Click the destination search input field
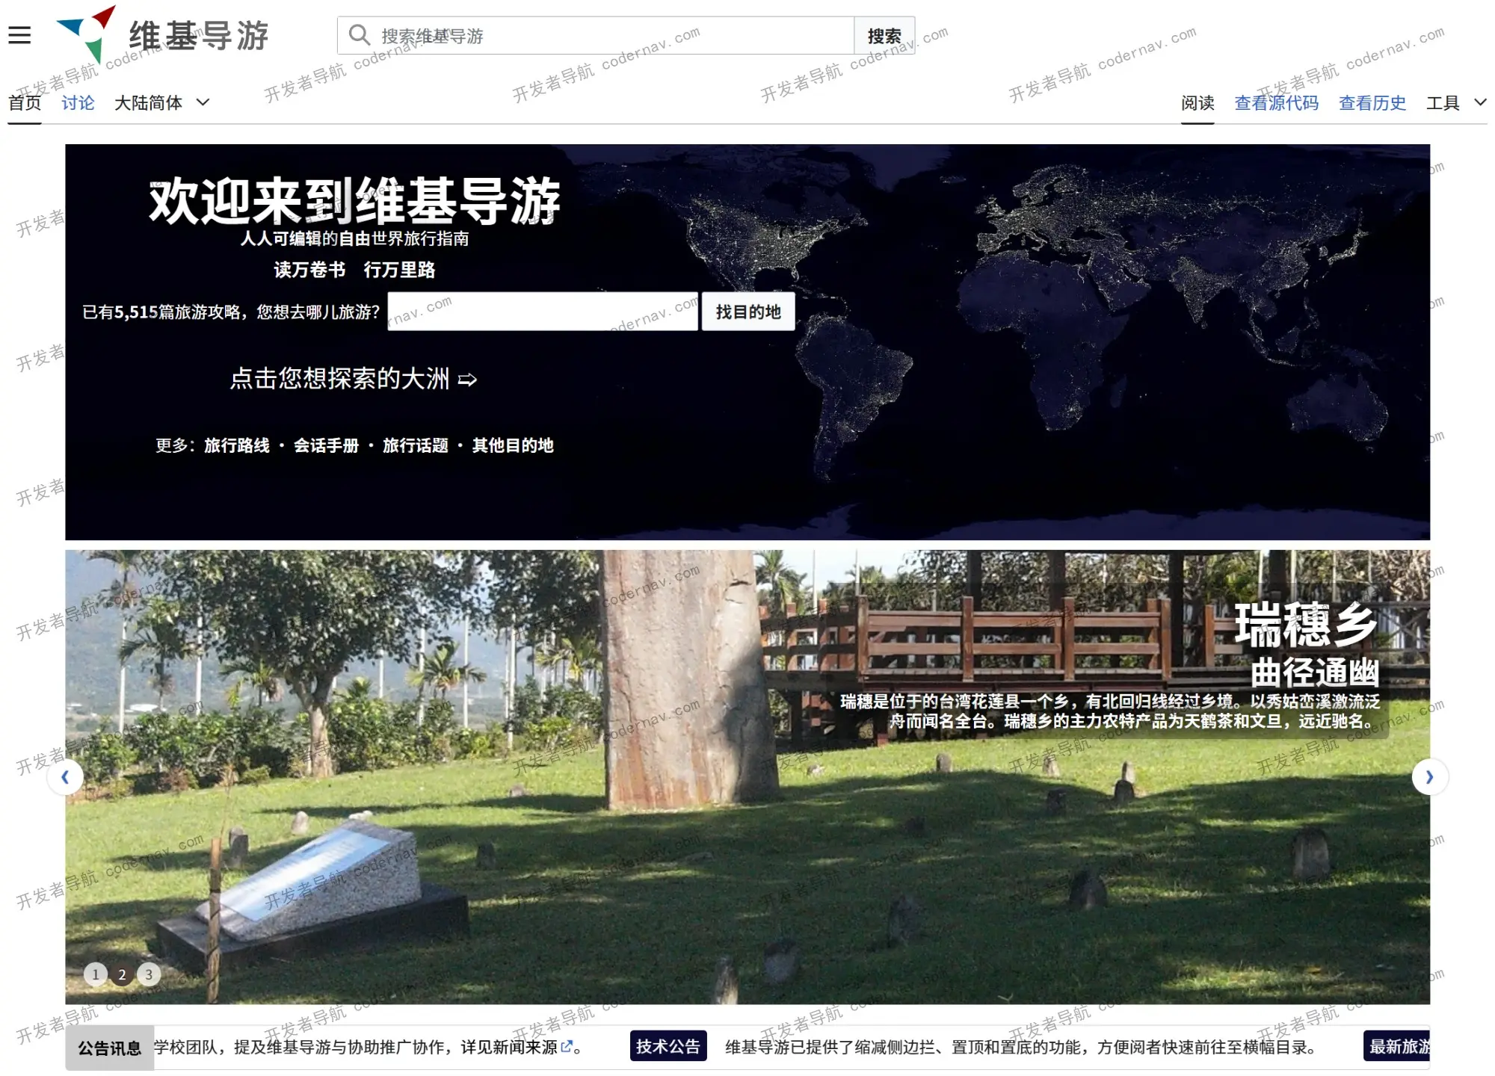Viewport: 1495px width, 1076px height. (542, 312)
